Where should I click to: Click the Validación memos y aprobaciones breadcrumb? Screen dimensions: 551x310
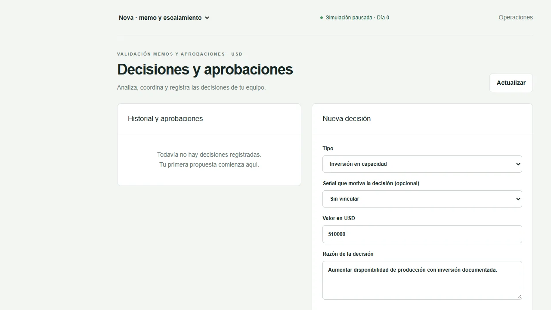(x=180, y=54)
